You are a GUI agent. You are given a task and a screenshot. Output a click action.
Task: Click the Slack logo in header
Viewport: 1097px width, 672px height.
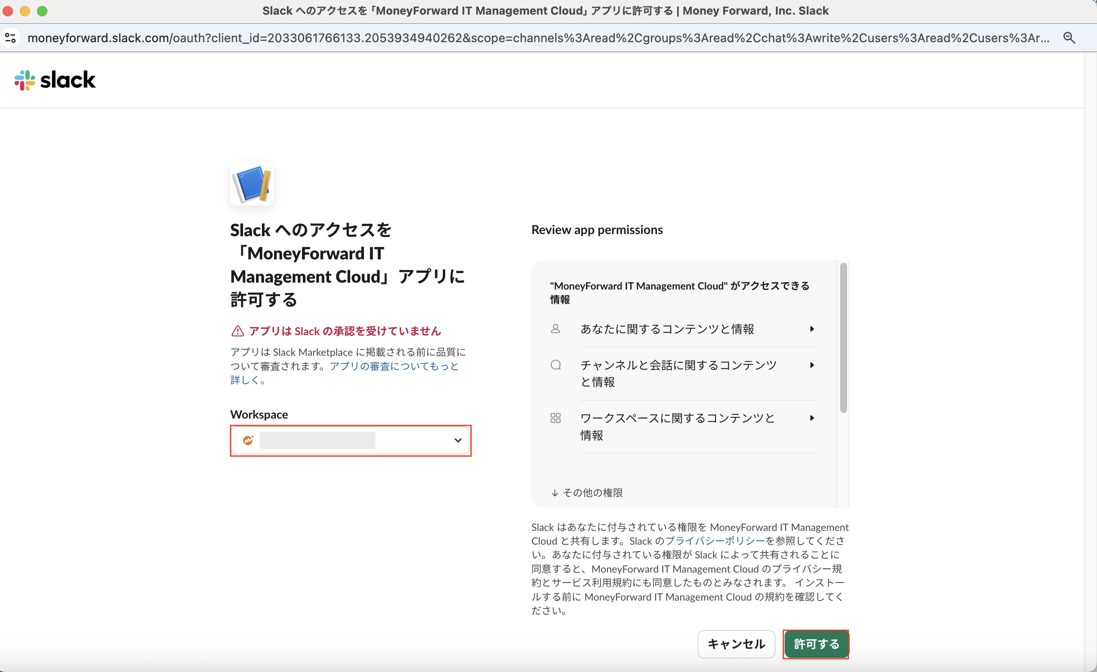pos(55,80)
